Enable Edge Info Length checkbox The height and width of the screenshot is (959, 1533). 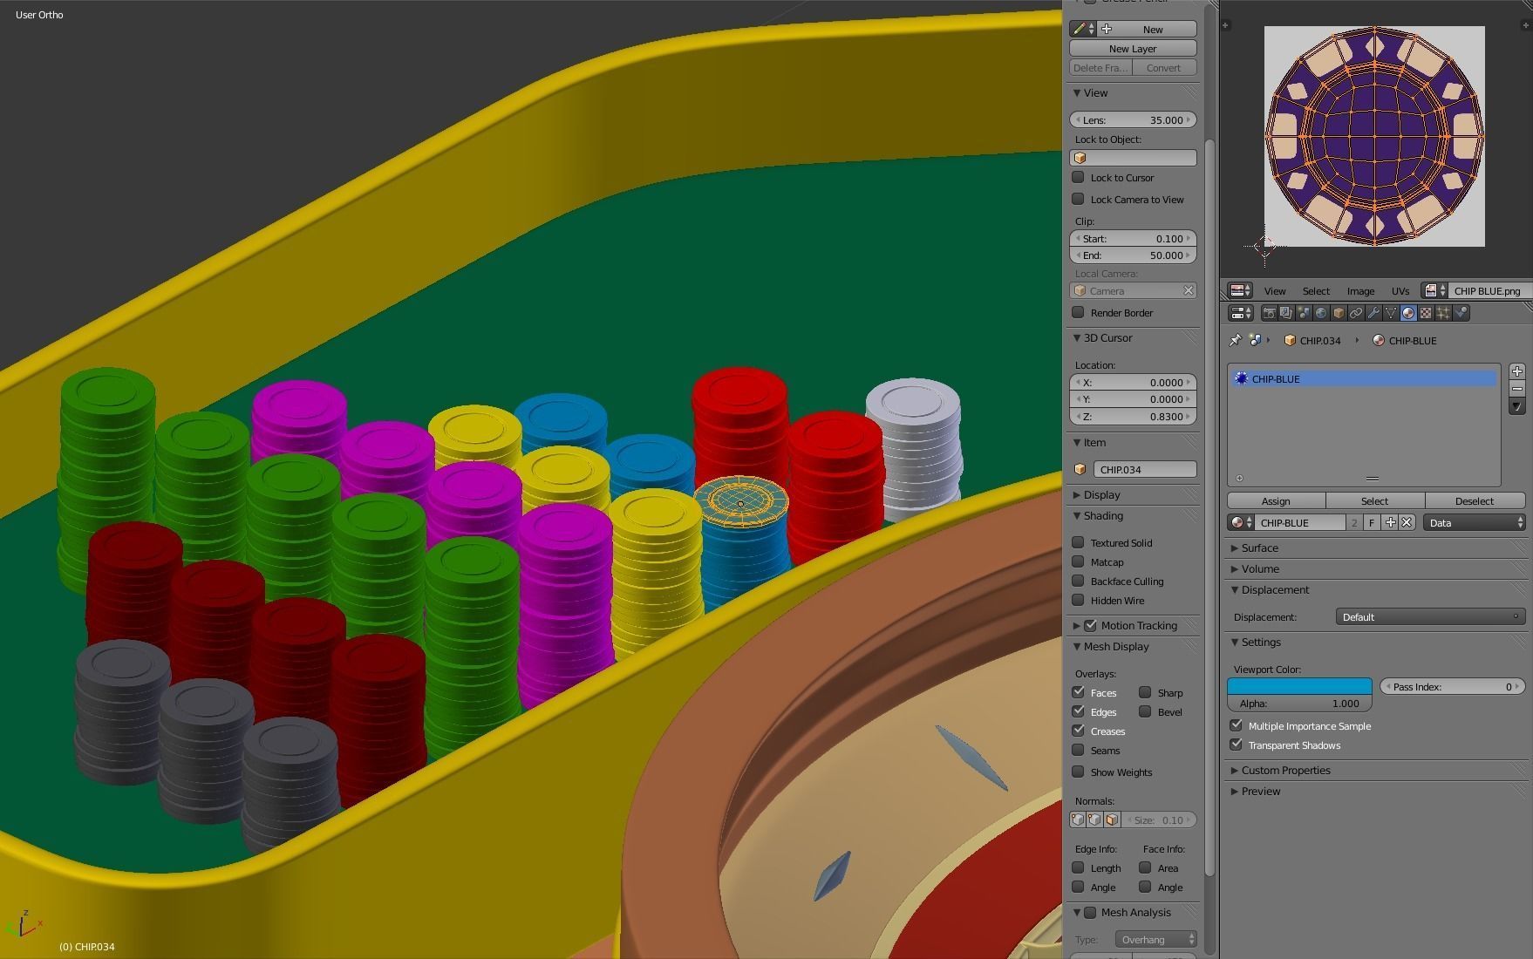click(x=1079, y=867)
